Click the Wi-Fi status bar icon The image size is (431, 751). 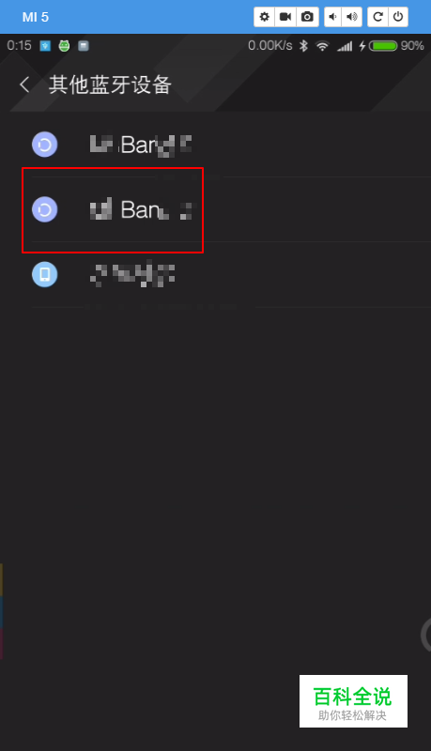[x=323, y=46]
